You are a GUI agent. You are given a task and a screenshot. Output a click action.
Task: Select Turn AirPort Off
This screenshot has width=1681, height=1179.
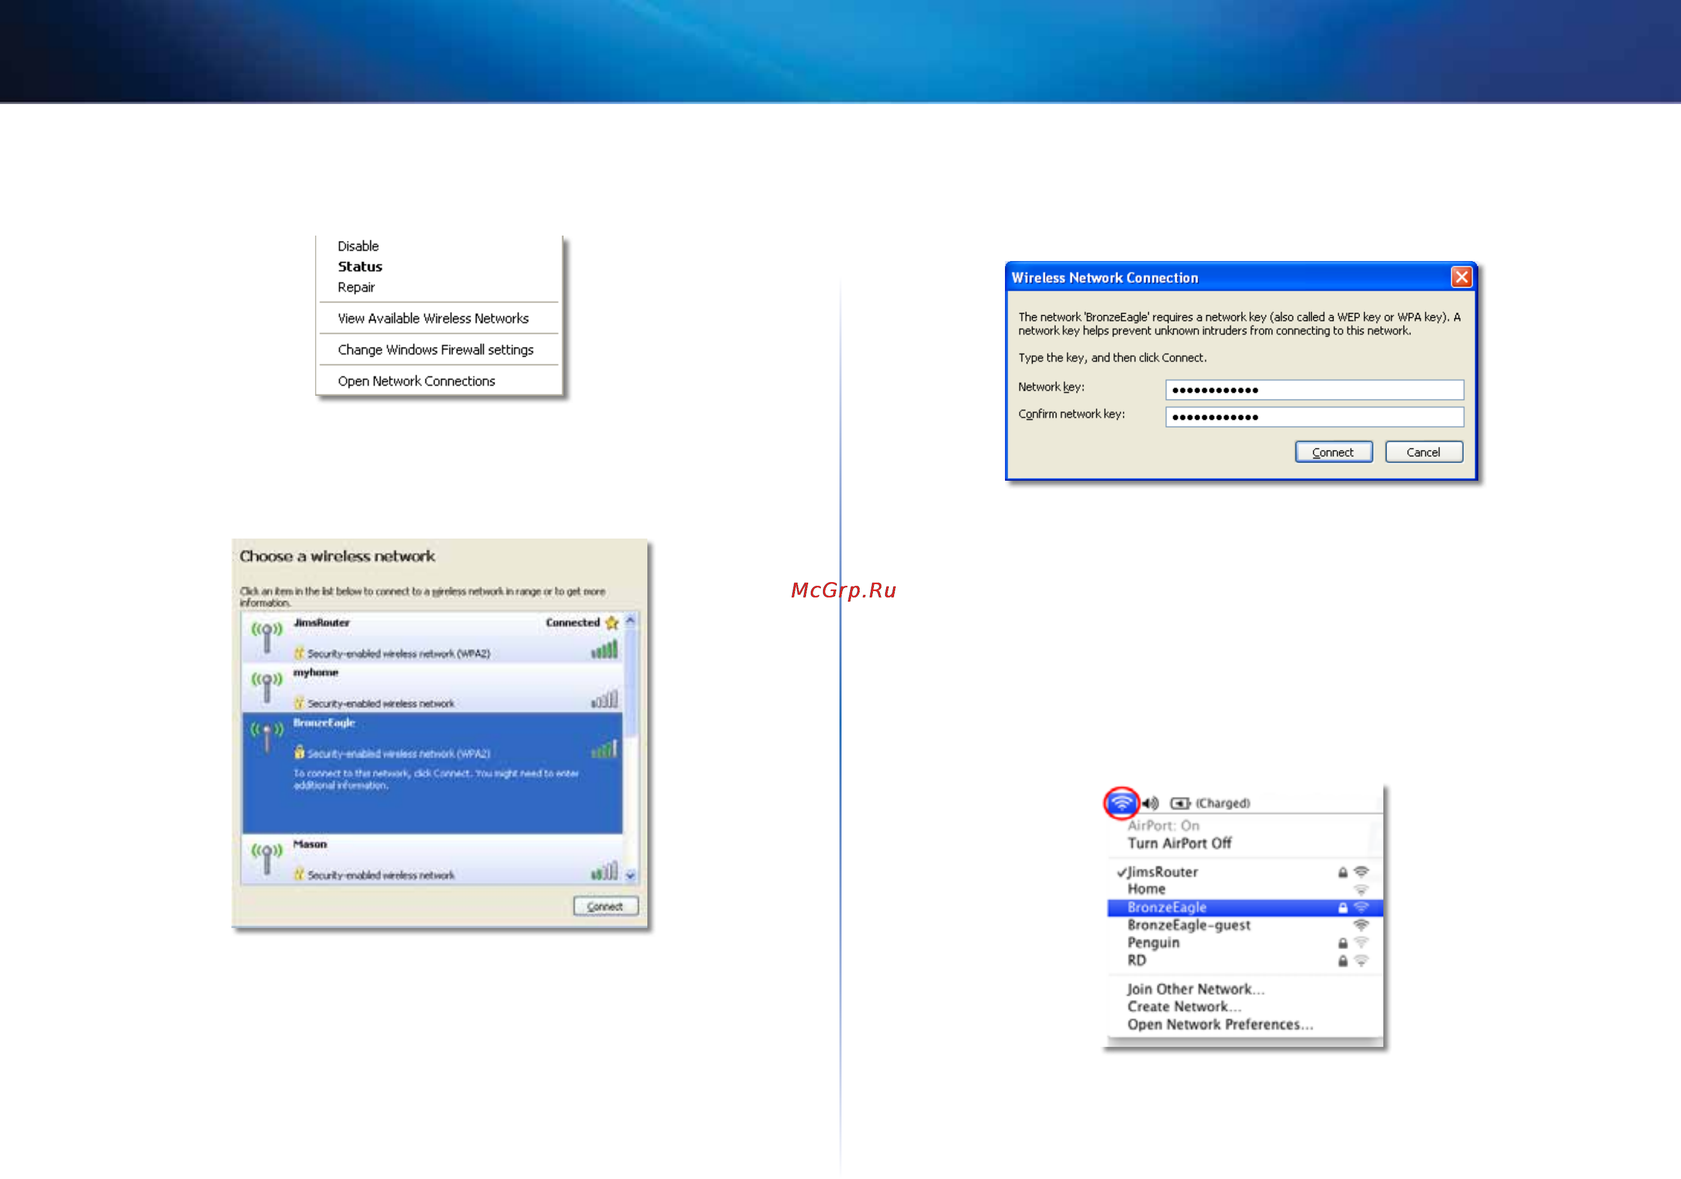1179,843
